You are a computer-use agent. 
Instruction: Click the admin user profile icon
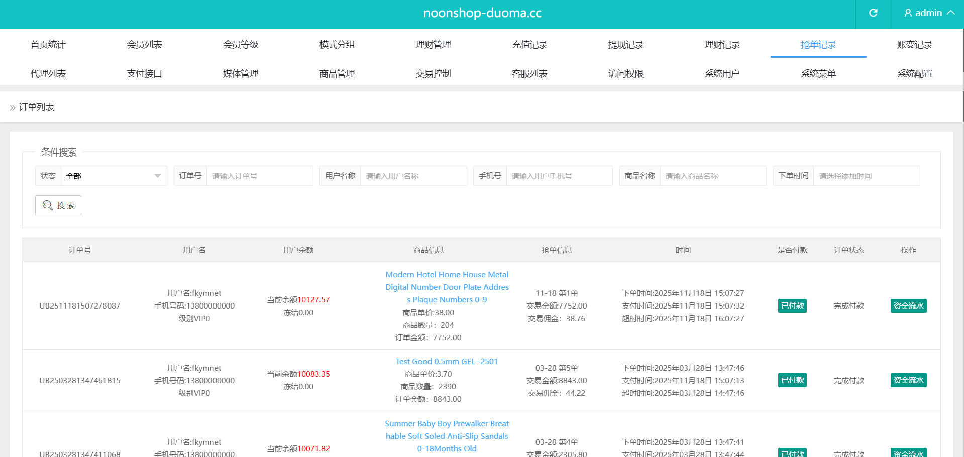[x=908, y=13]
